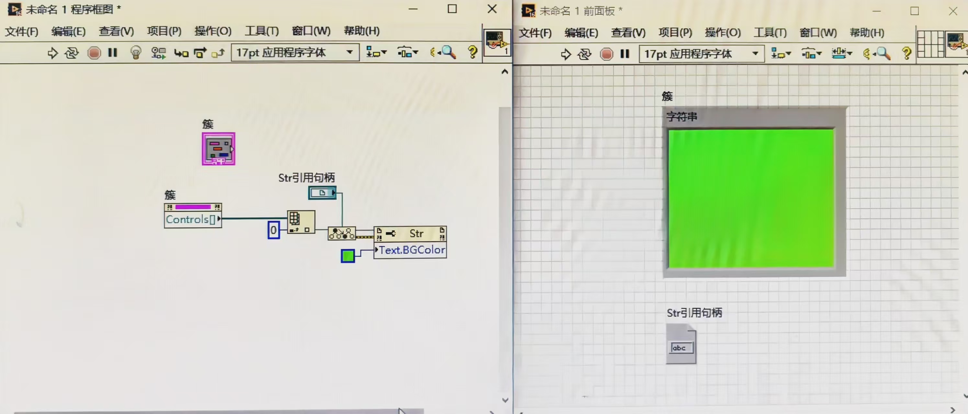968x414 pixels.
Task: Open 工具(T) menu in block diagram
Action: (262, 31)
